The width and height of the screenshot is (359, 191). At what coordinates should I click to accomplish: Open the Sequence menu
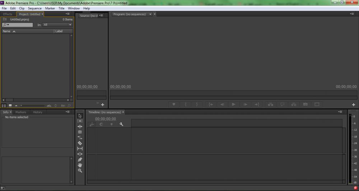35,8
